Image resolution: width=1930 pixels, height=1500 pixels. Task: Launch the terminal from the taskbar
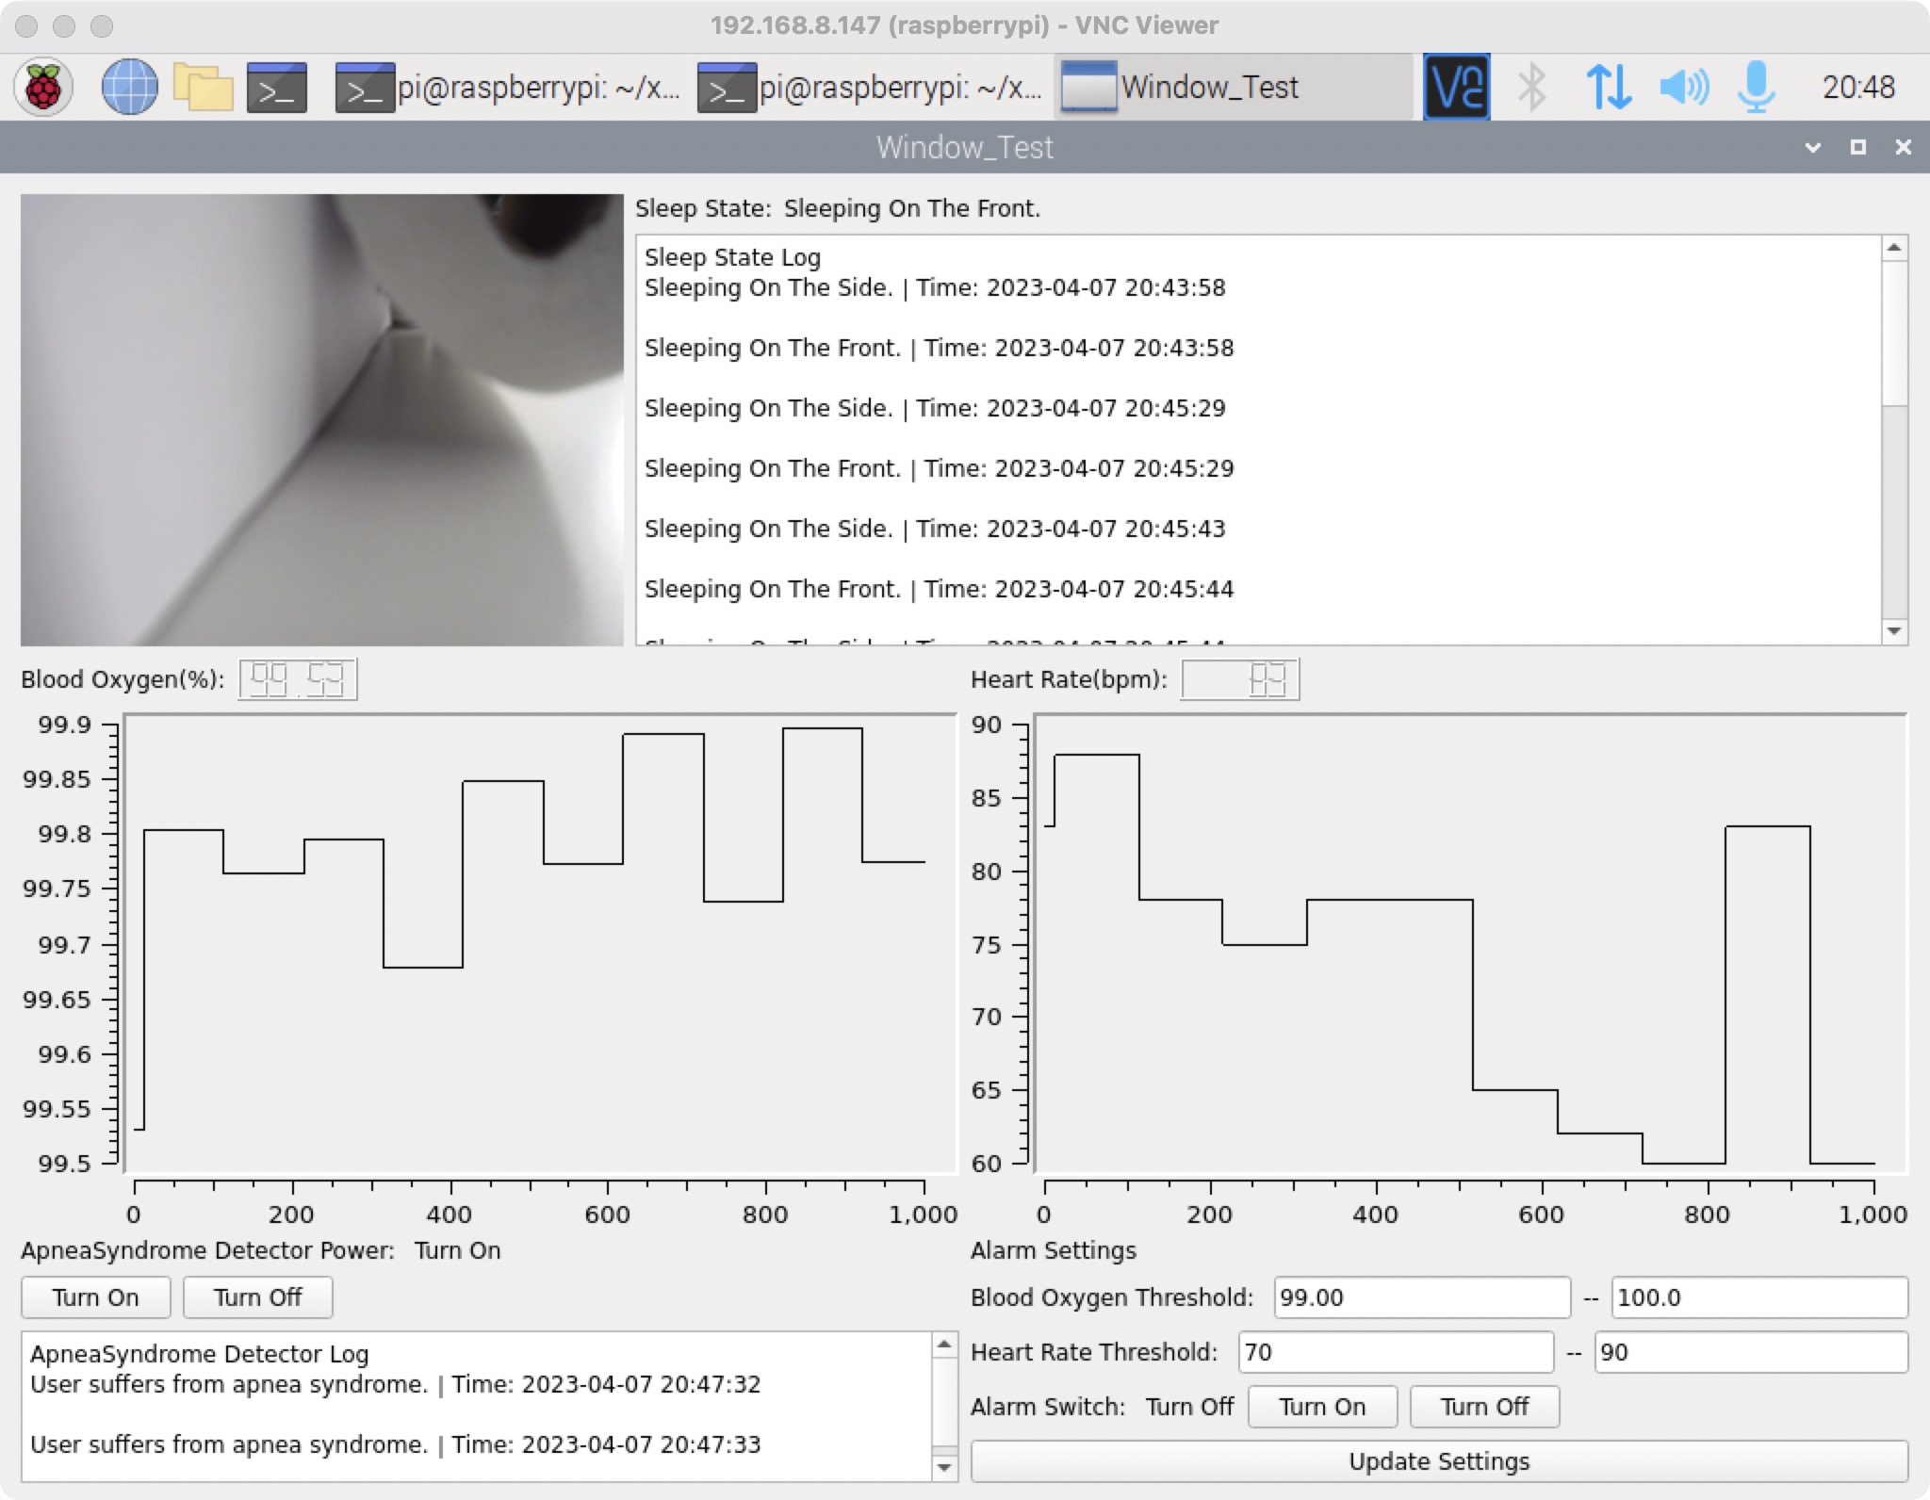coord(277,88)
